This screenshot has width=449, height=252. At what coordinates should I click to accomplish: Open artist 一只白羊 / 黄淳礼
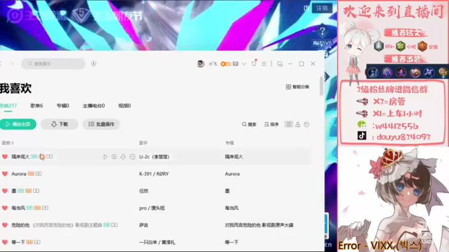click(x=157, y=242)
